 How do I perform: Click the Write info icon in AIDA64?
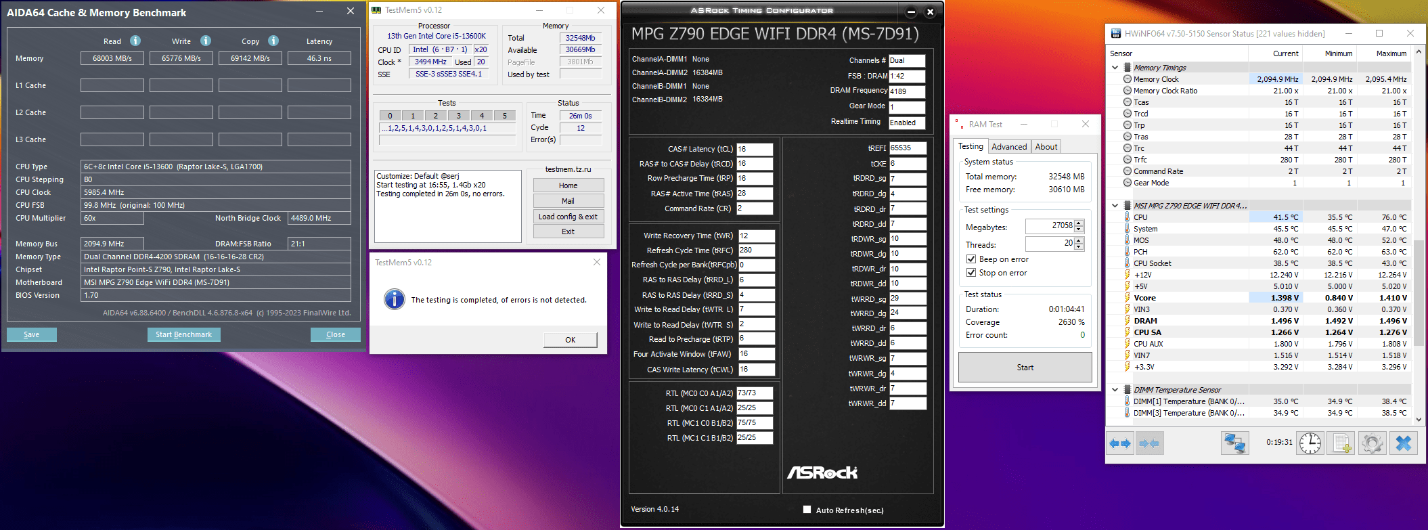pos(206,41)
